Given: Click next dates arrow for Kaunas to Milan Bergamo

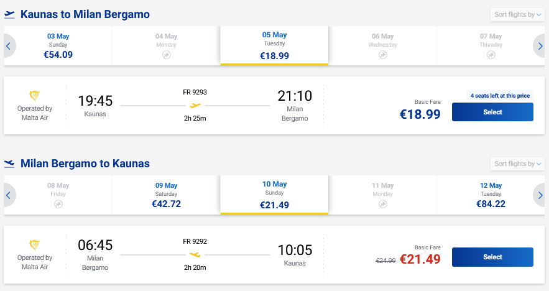Looking at the screenshot, I should tap(540, 45).
